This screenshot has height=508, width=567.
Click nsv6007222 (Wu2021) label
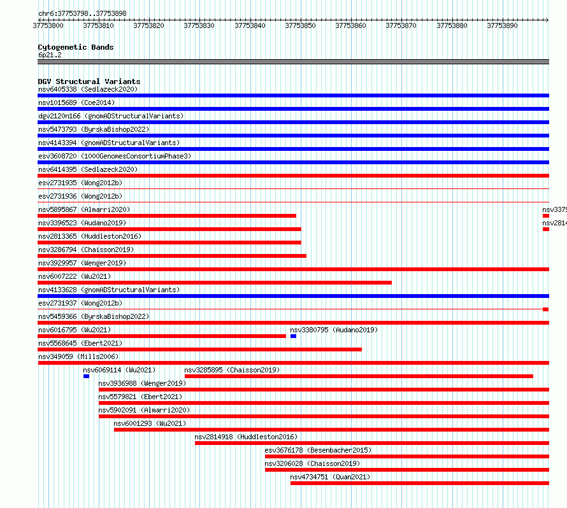tap(75, 276)
